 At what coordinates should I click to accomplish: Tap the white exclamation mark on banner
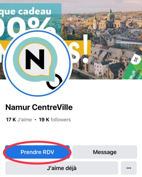[x=85, y=49]
